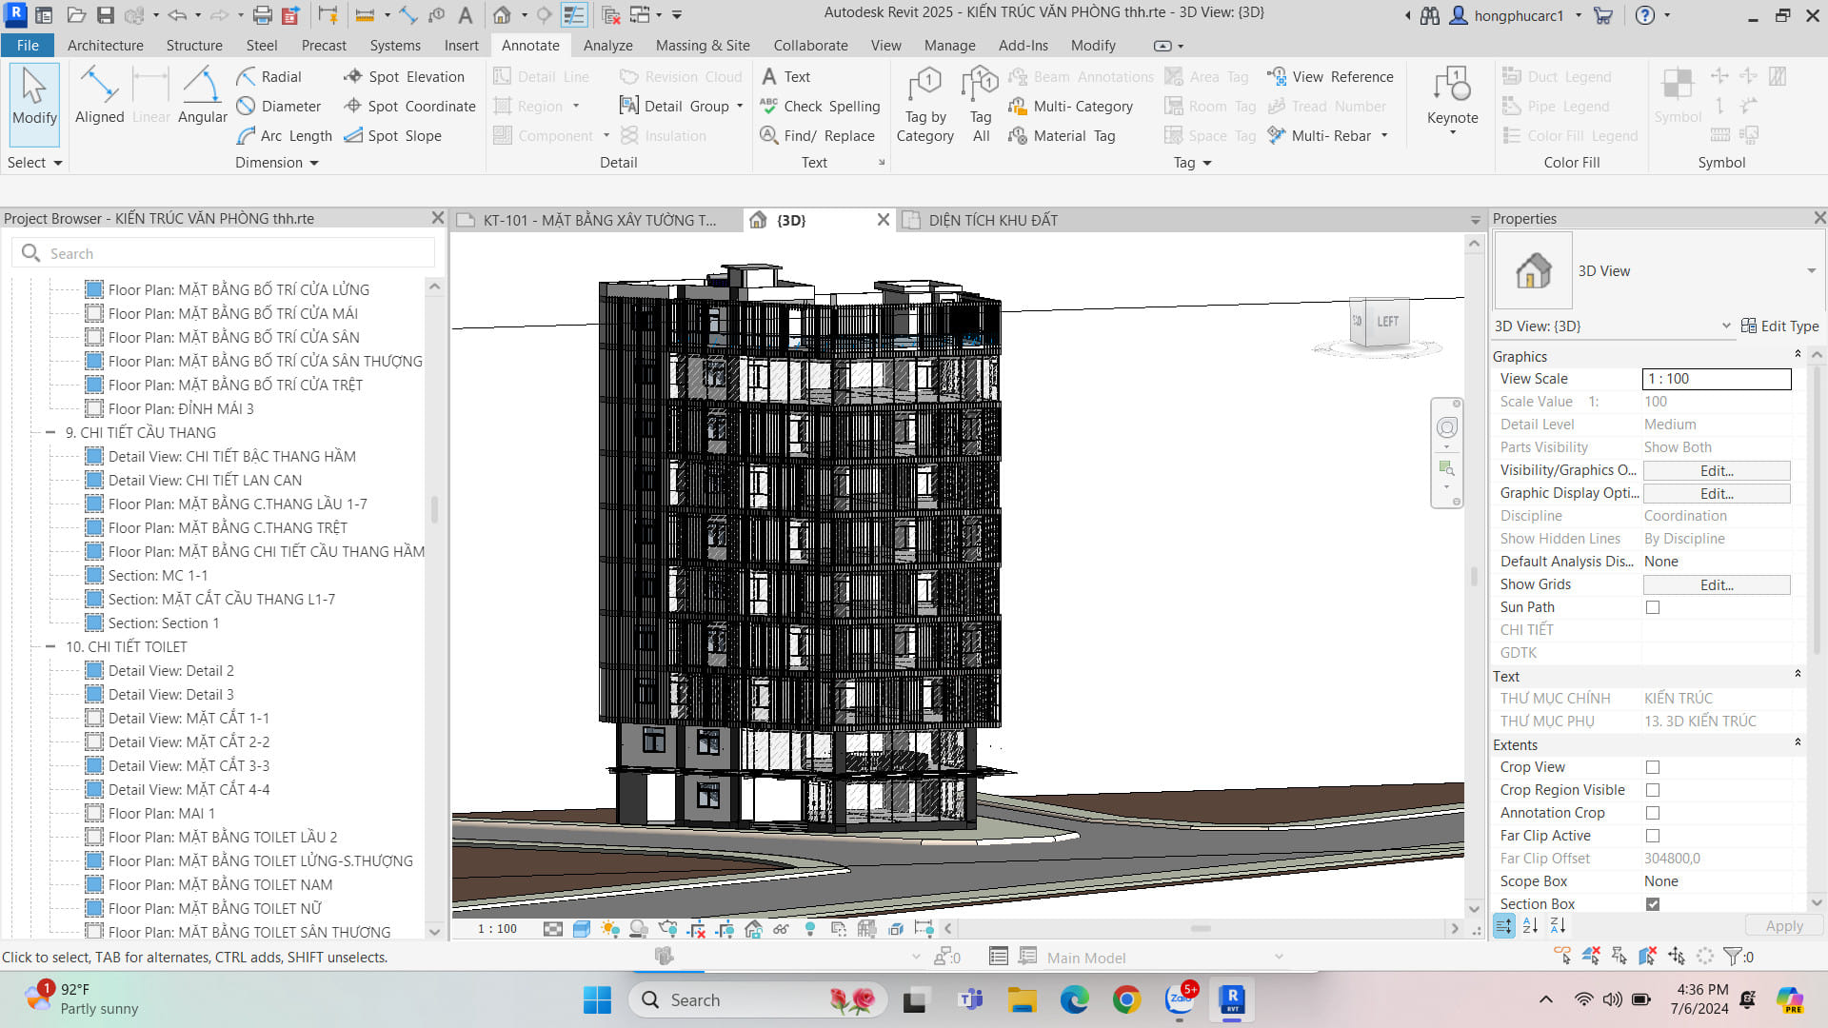Click the View Reference tool
Viewport: 1828px width, 1028px height.
[x=1330, y=76]
